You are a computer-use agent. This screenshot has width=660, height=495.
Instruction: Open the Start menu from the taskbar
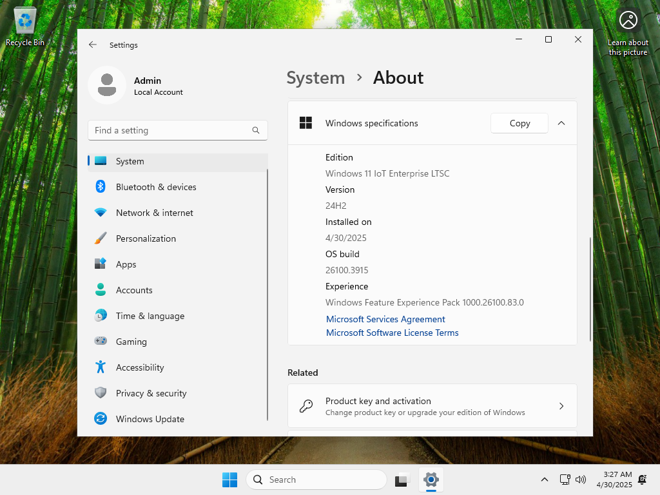click(230, 480)
